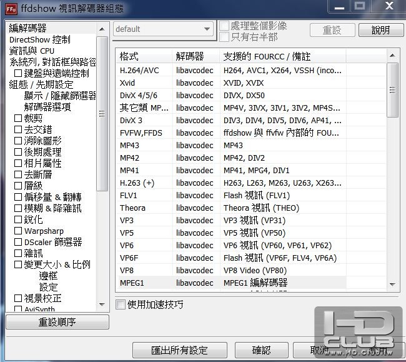This screenshot has height=362, width=406.
Task: Open VP8 libavcodec decoder cell
Action: 195,270
